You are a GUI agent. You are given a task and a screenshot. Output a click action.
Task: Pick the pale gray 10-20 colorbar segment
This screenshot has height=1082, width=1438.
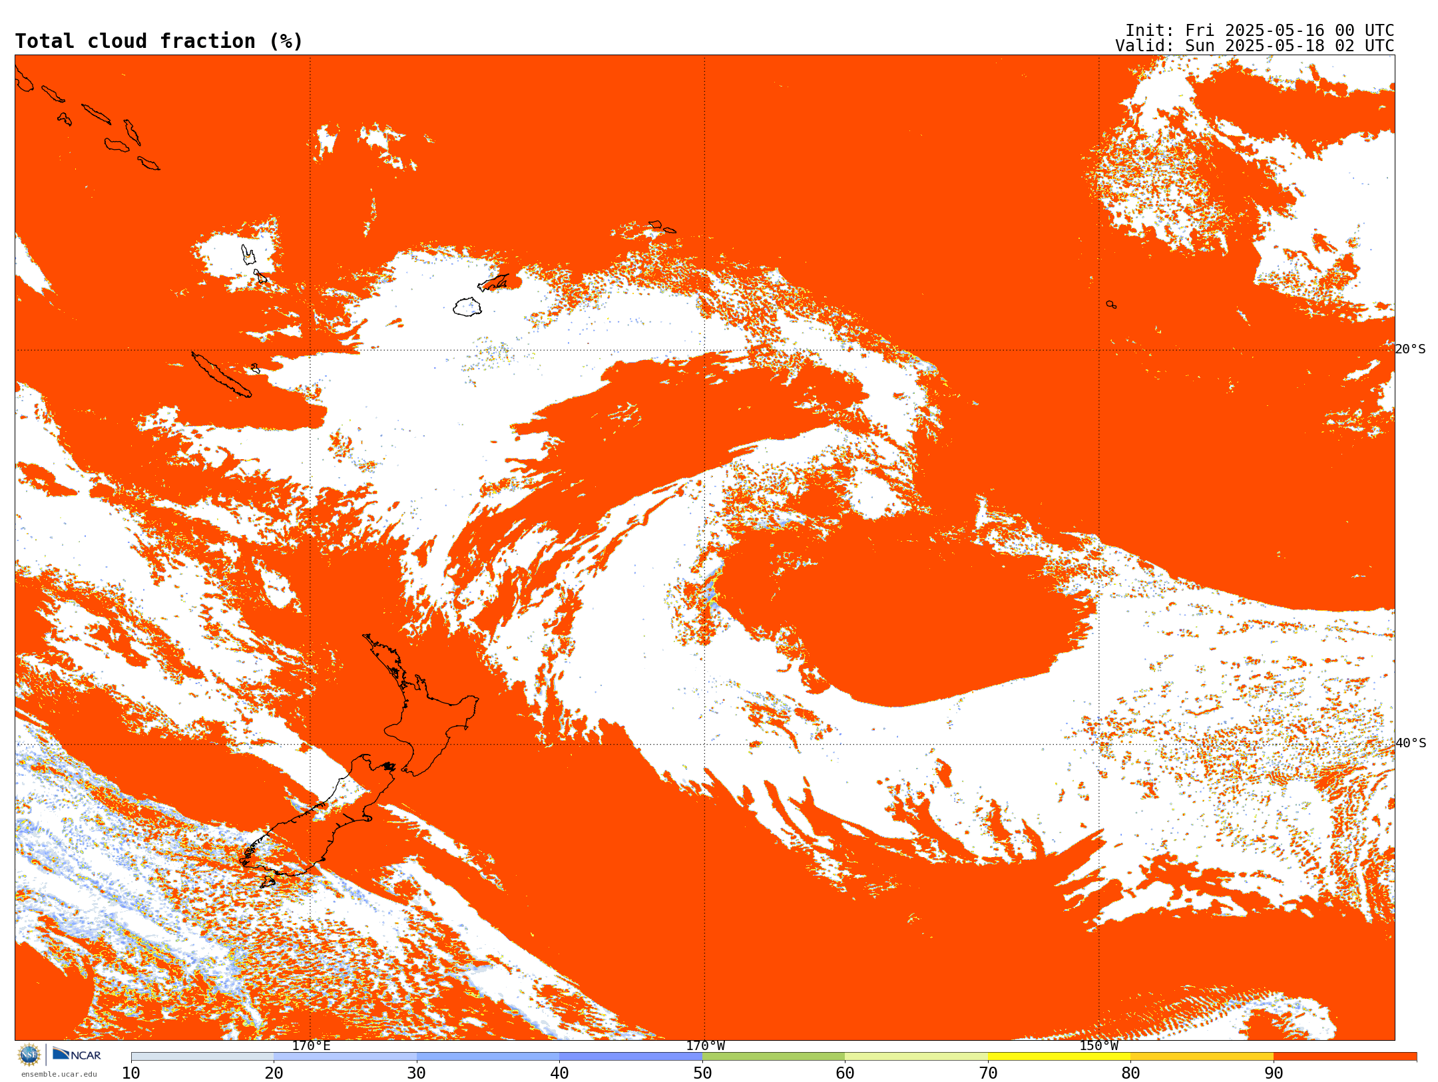click(202, 1057)
